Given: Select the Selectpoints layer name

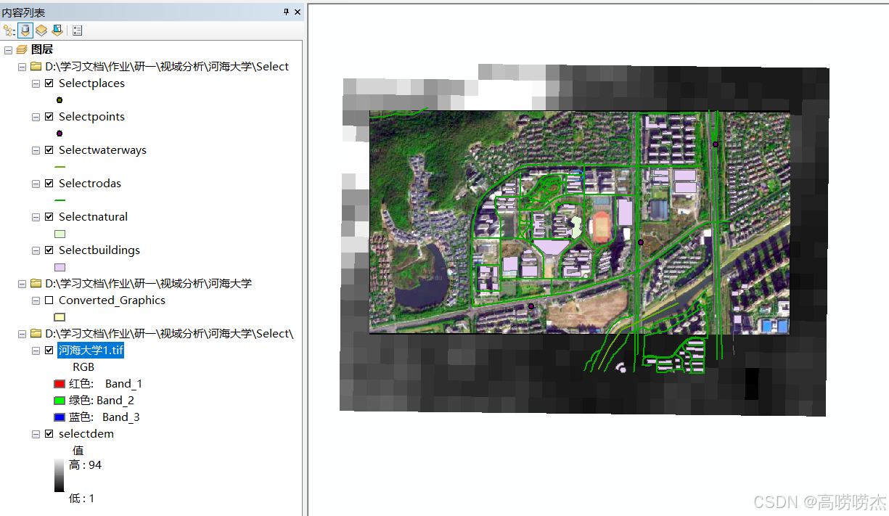Looking at the screenshot, I should click(x=91, y=117).
